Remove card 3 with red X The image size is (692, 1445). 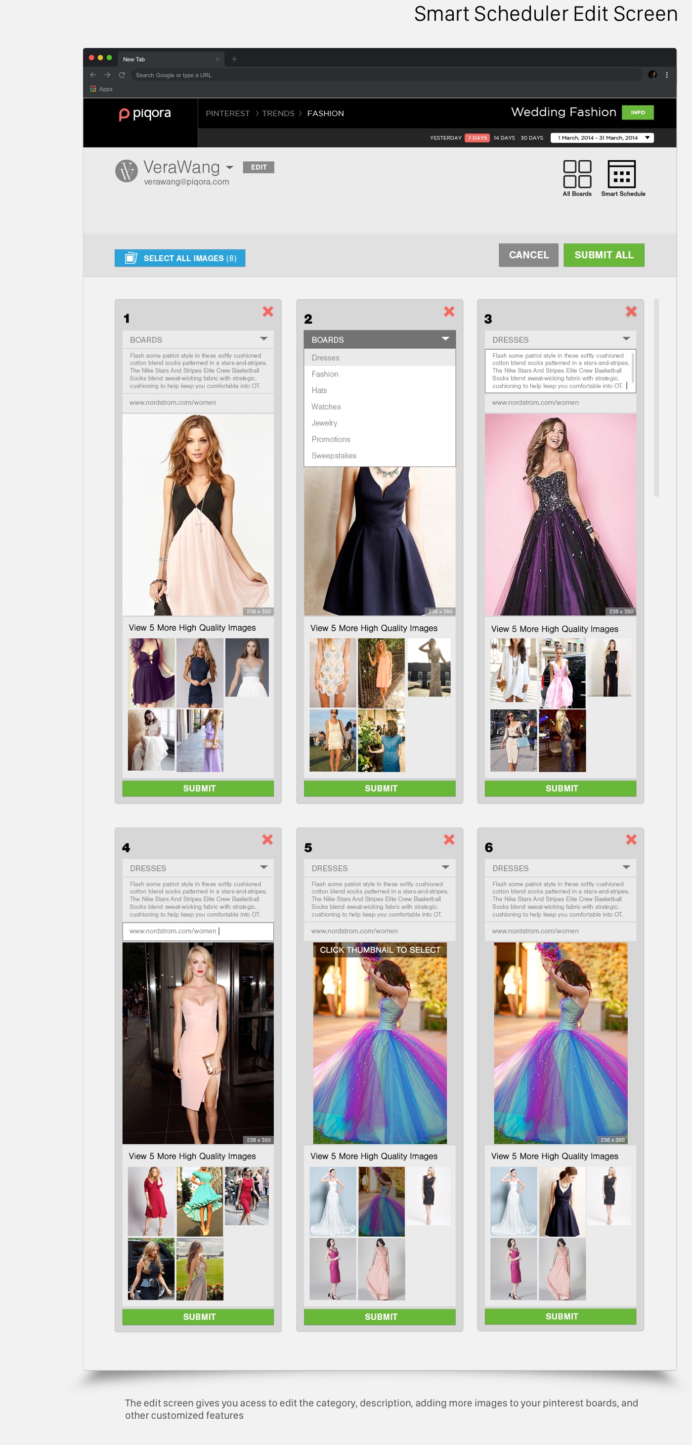(631, 311)
